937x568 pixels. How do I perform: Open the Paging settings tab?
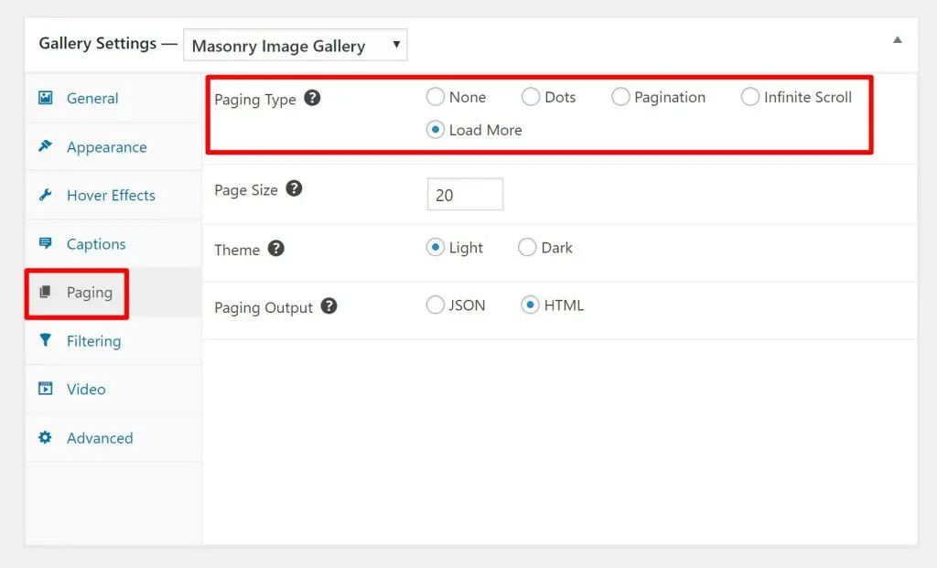point(89,293)
